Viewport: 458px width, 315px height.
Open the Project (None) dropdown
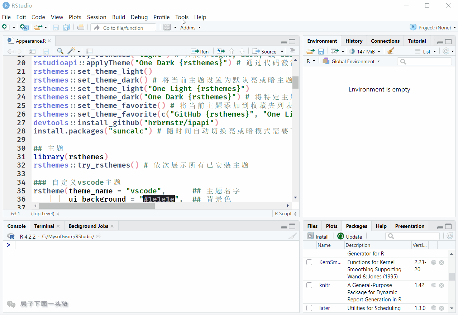coord(433,28)
